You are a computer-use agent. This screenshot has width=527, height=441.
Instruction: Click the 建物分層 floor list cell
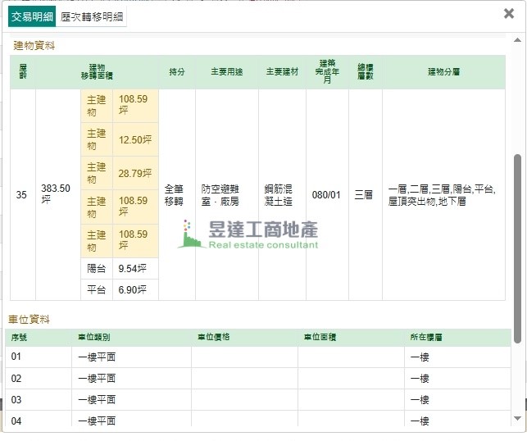pyautogui.click(x=443, y=194)
